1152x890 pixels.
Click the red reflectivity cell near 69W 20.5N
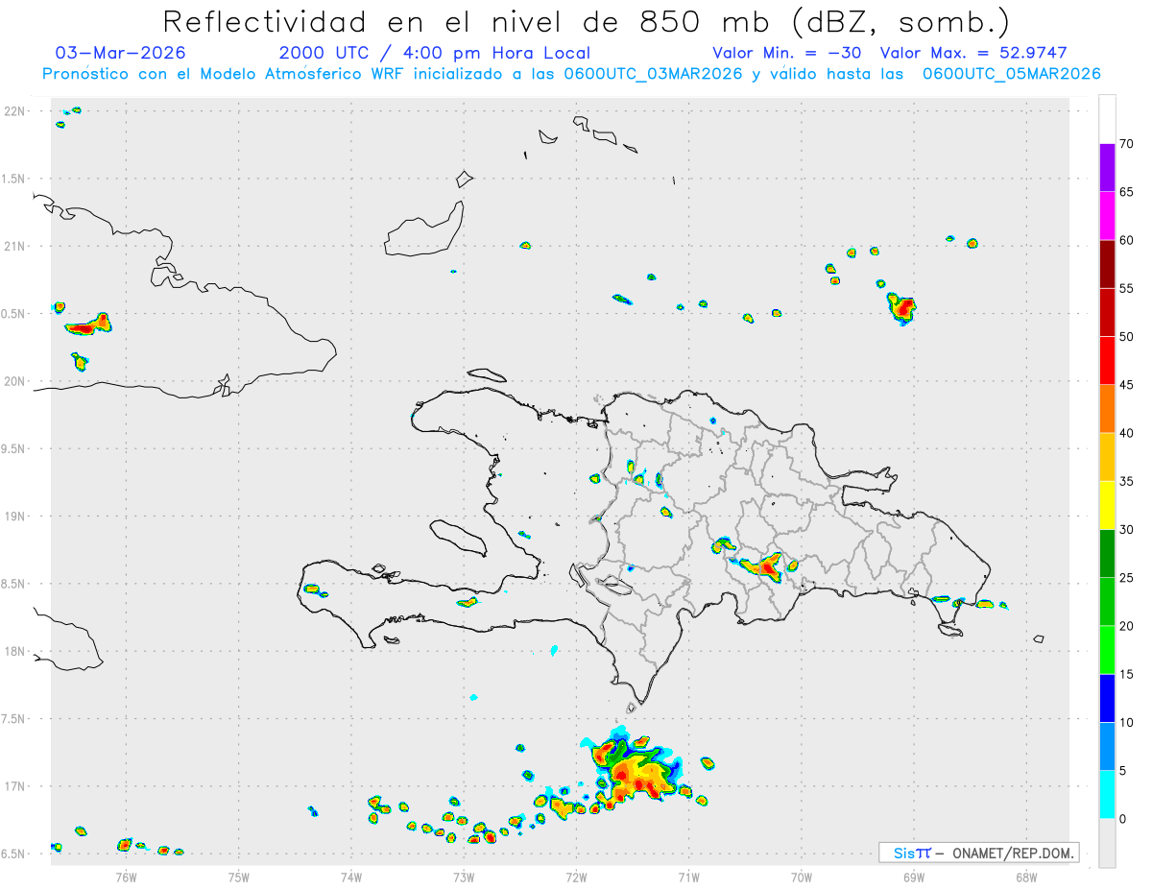pos(902,308)
